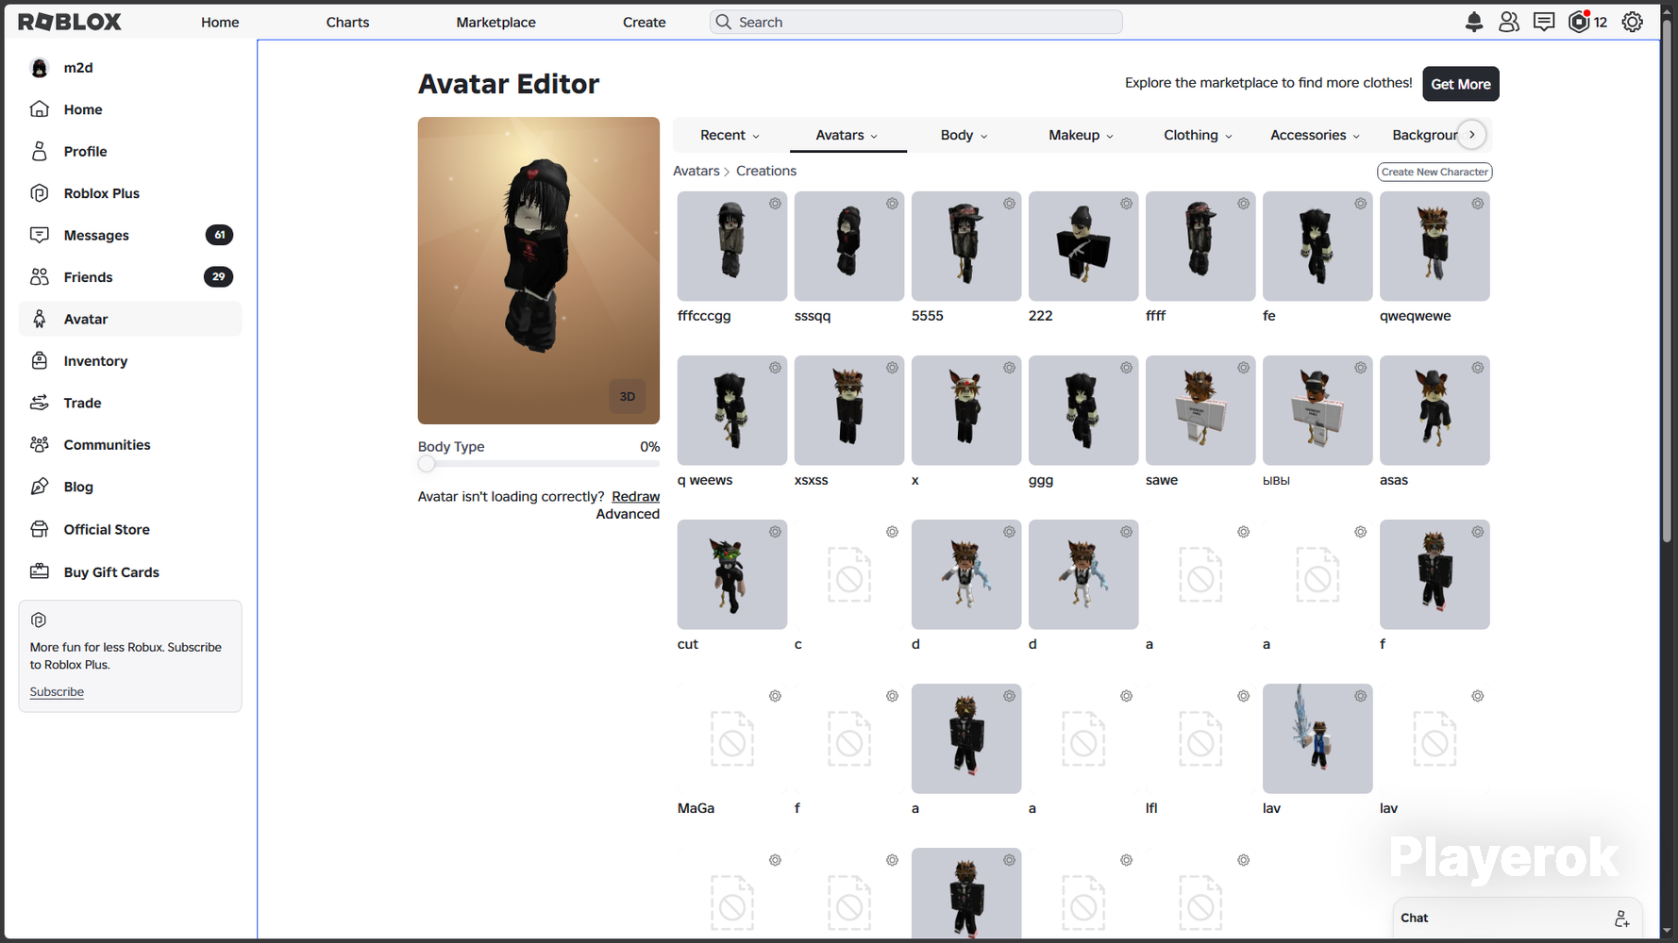Select the xsxss avatar thumbnail
The width and height of the screenshot is (1678, 943).
pos(849,410)
